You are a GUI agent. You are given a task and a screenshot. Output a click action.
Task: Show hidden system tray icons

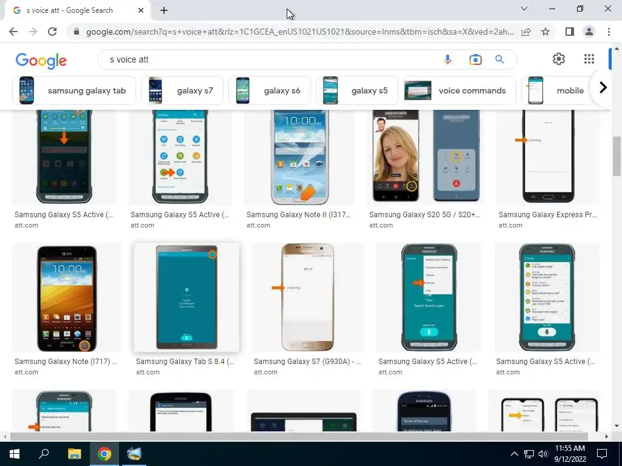(514, 454)
